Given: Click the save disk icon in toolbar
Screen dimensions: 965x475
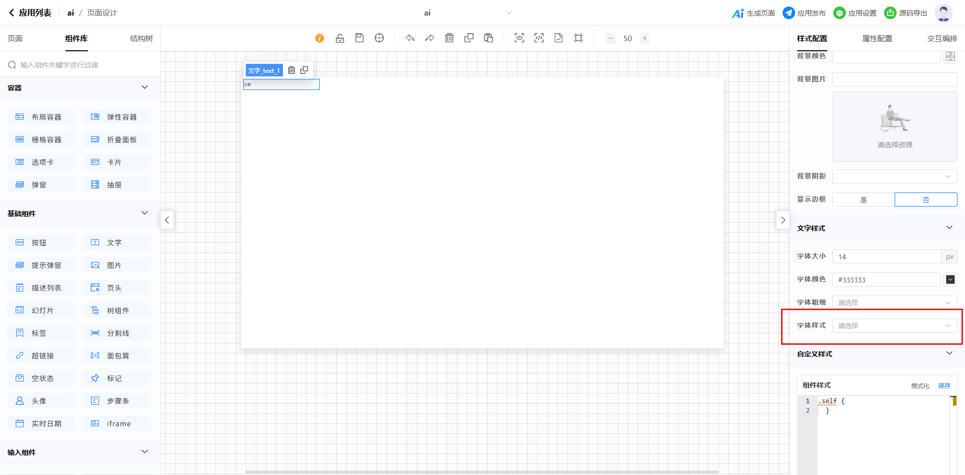Looking at the screenshot, I should point(359,38).
